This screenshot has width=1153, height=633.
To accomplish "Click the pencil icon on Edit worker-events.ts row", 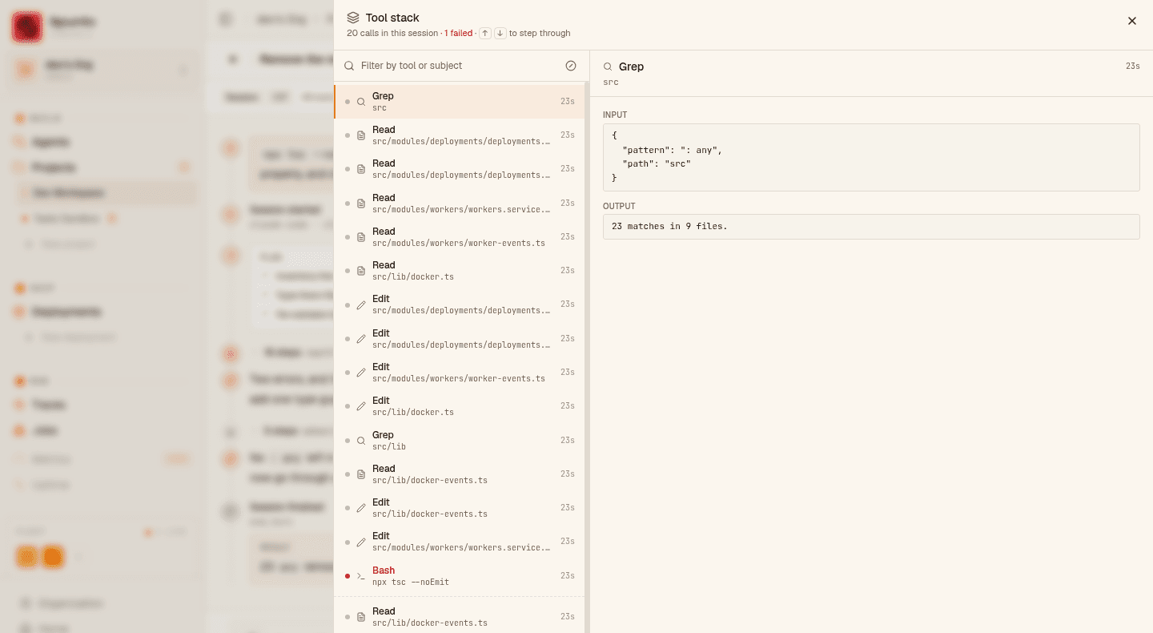I will pos(361,373).
